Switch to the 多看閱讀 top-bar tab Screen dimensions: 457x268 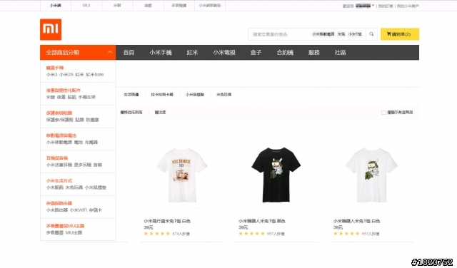[179, 6]
